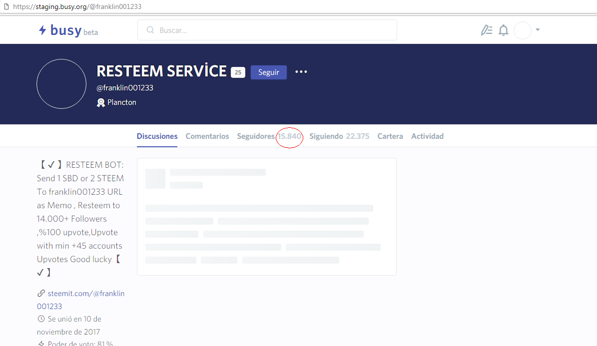The image size is (597, 346).
Task: Open the Seguidores tab
Action: (255, 136)
